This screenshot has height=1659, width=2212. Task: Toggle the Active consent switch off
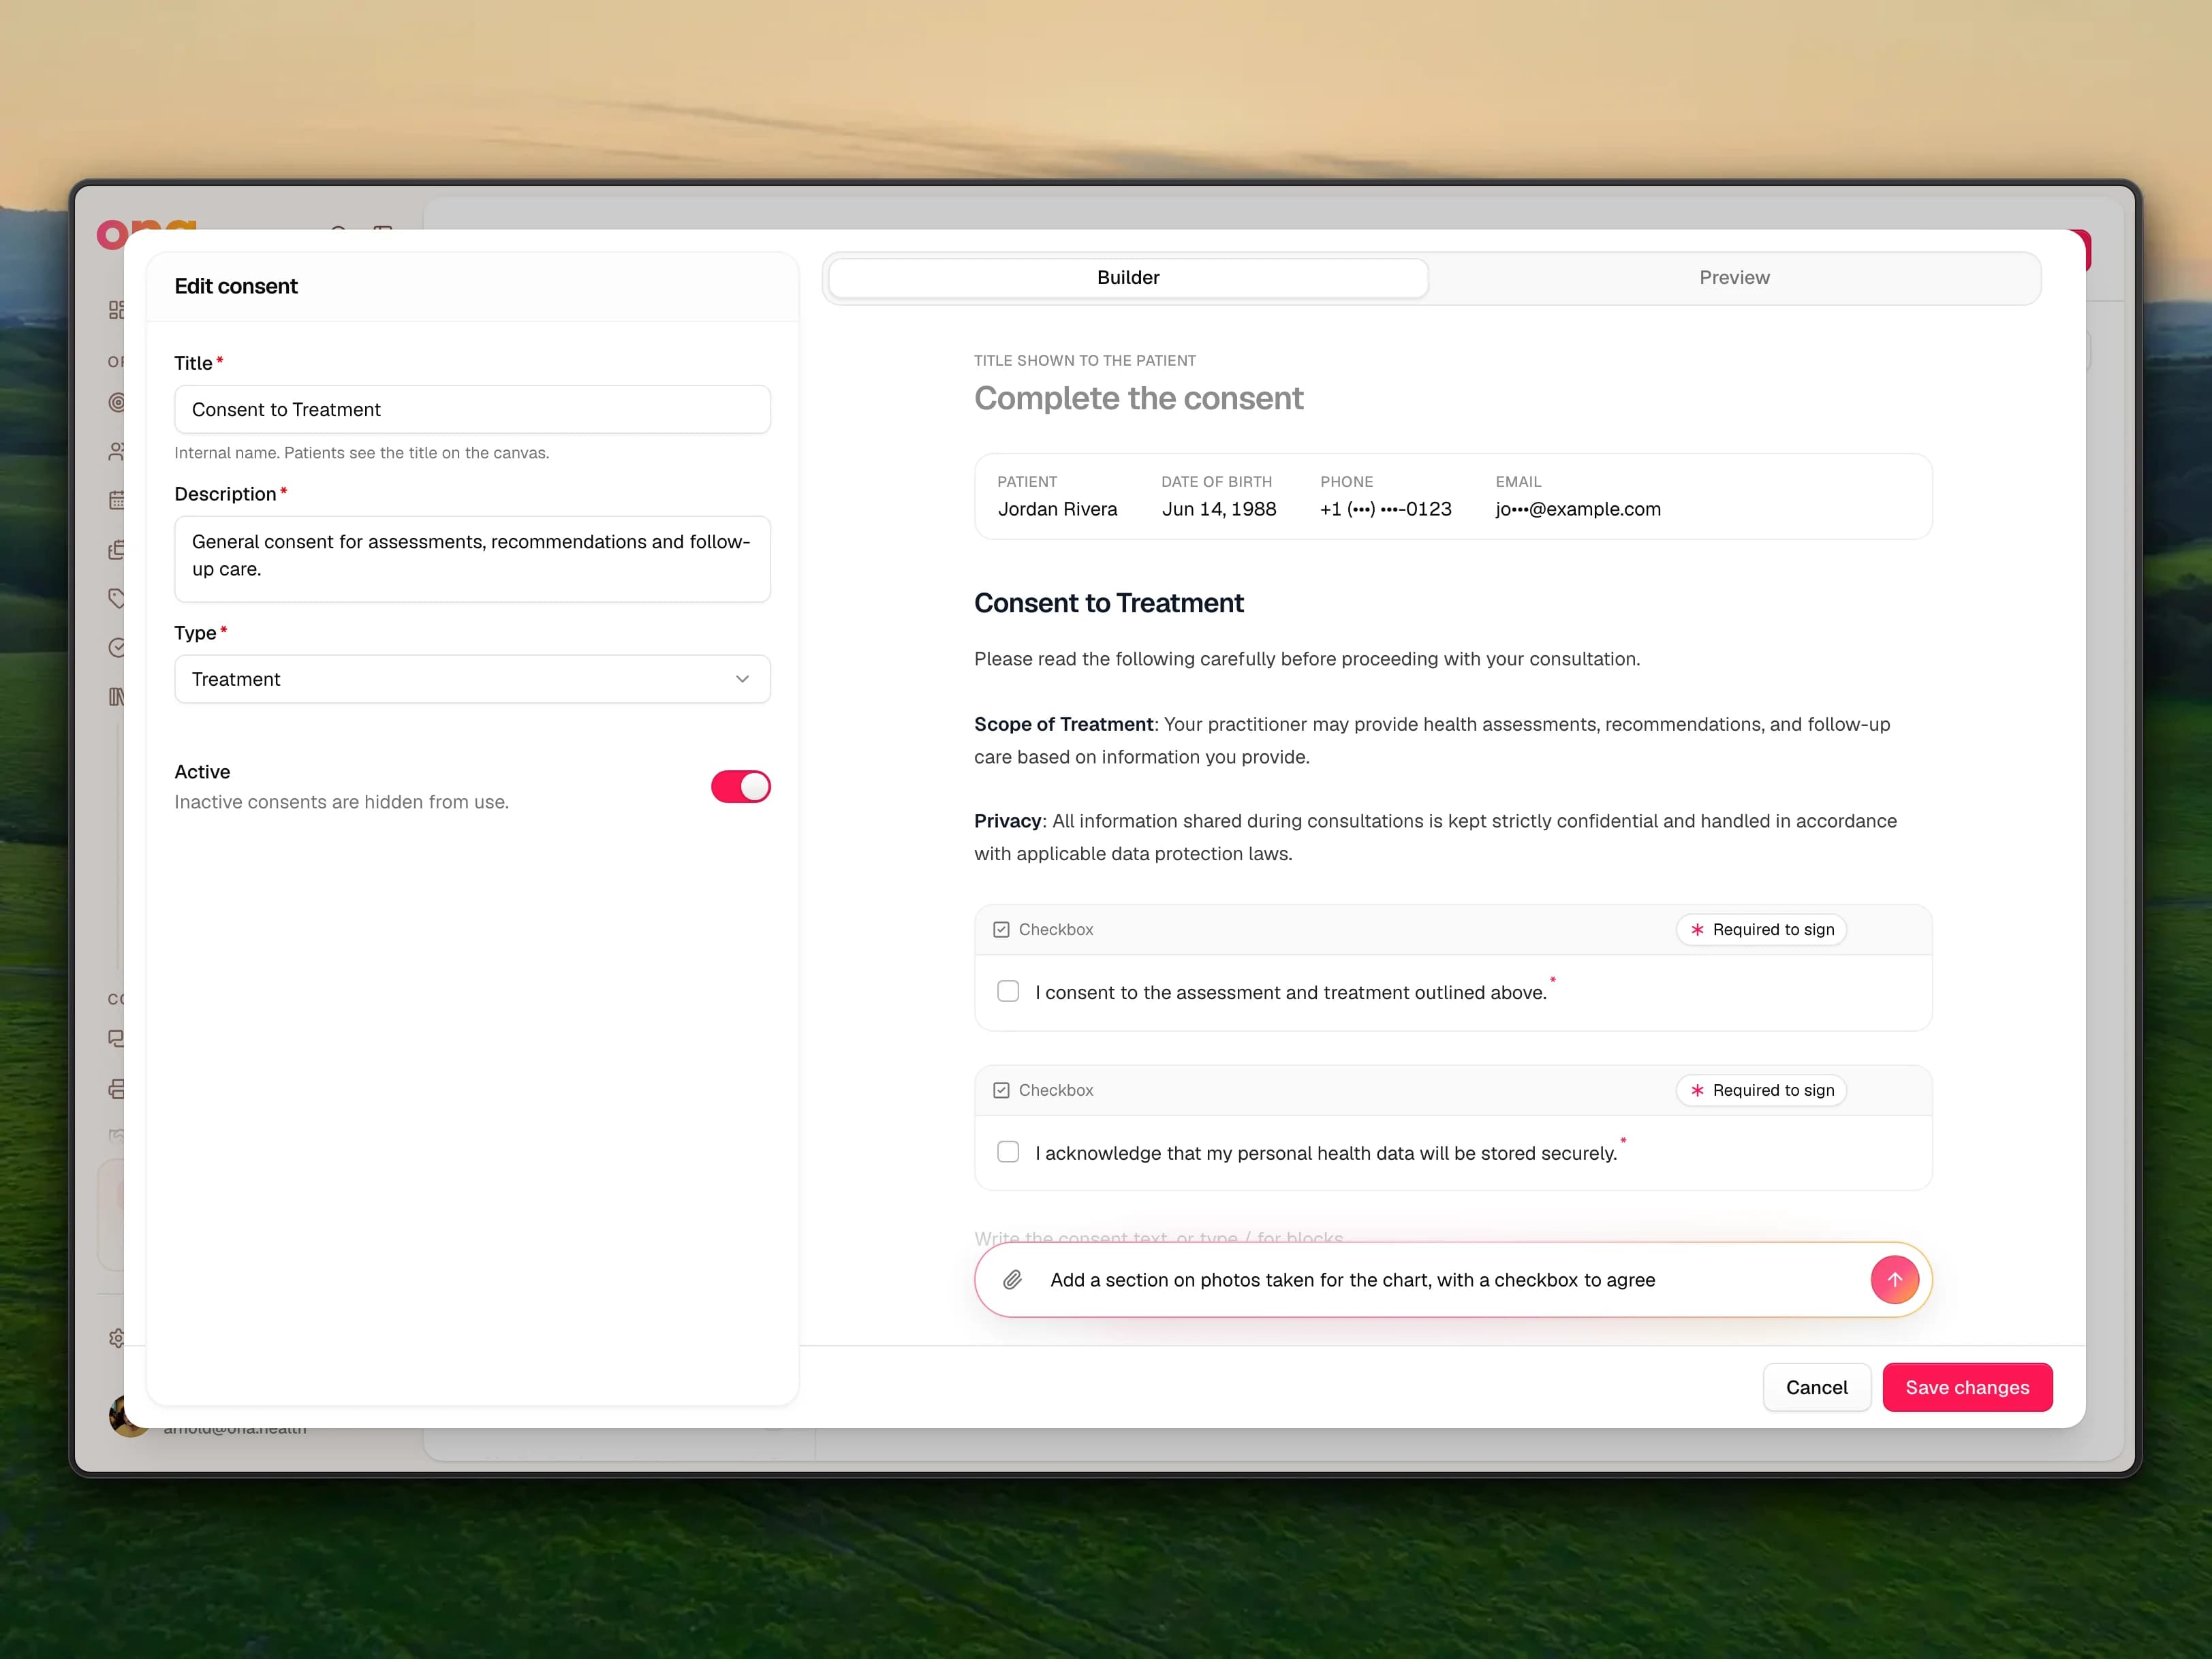pyautogui.click(x=740, y=787)
